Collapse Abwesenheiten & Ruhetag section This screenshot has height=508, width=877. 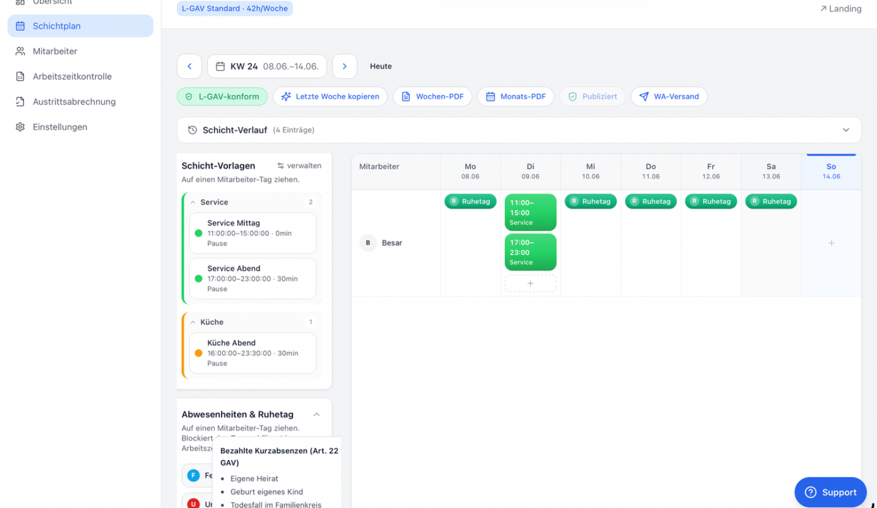pos(316,414)
